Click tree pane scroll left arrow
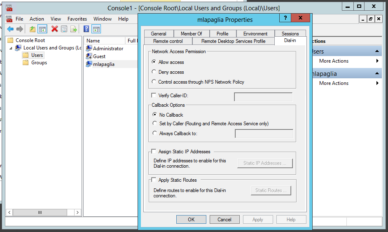 tap(9, 213)
